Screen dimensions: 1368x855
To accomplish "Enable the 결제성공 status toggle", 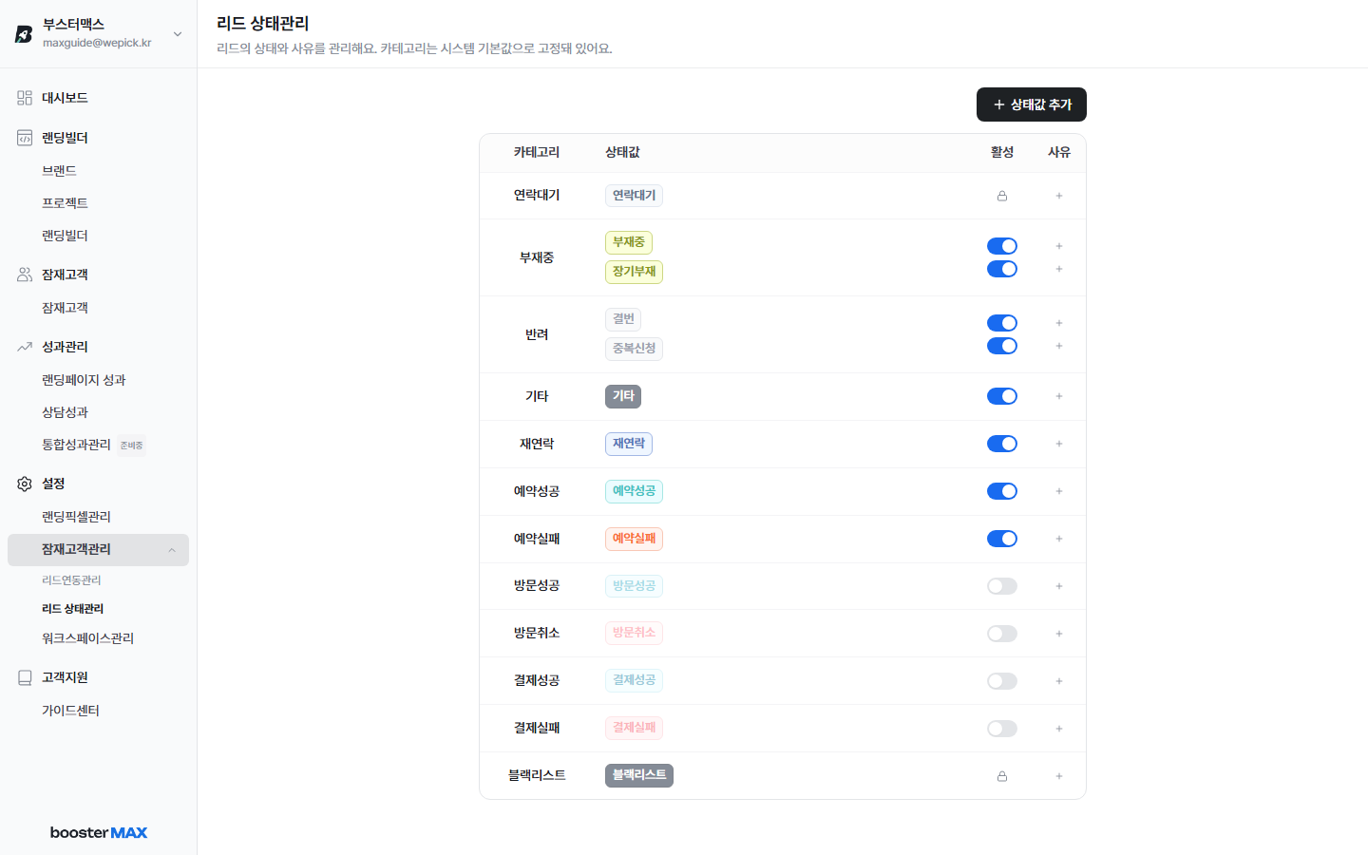I will (x=1002, y=681).
